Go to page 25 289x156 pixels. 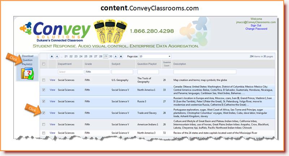(x=86, y=57)
